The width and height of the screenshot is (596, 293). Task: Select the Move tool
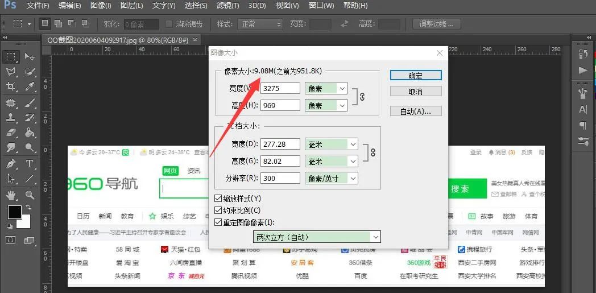pos(30,57)
